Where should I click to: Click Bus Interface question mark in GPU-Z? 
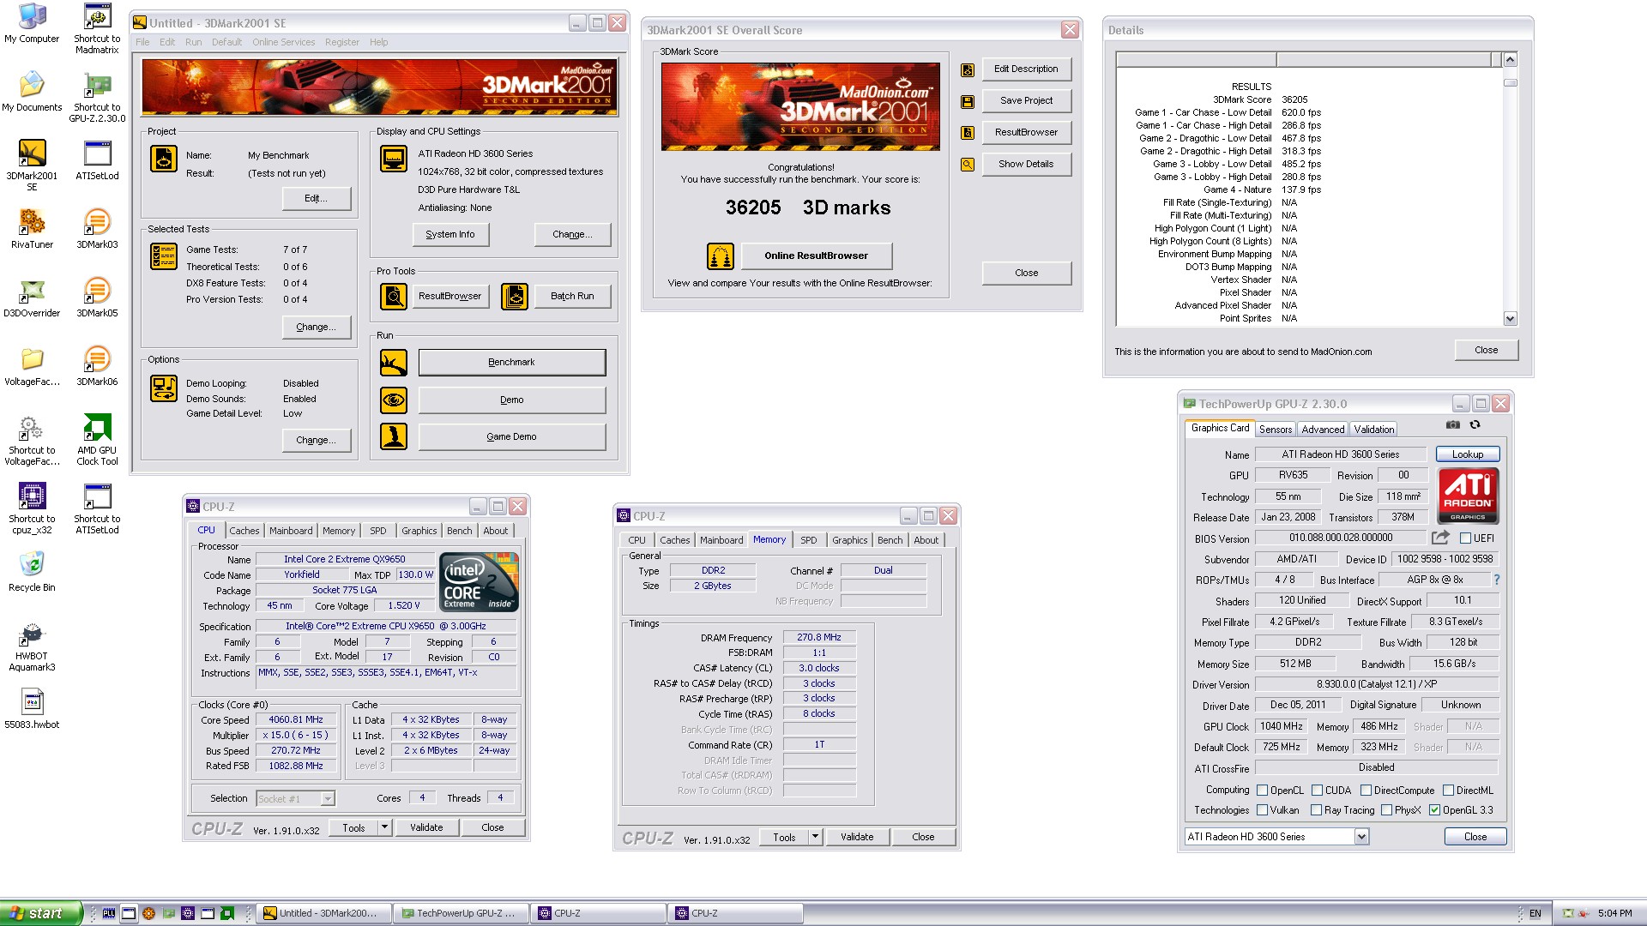tap(1497, 580)
